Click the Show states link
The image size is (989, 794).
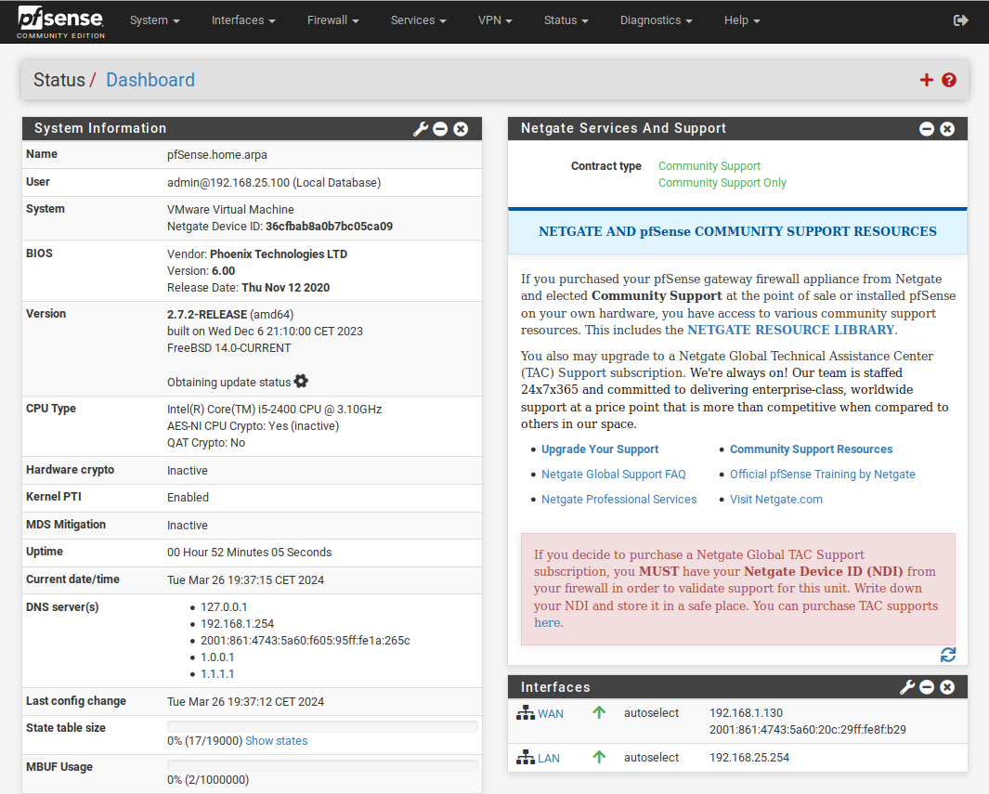tap(276, 741)
